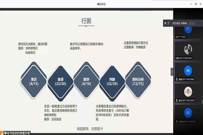
Task: Click the 常识 (8/15) diamond
Action: pos(33,81)
